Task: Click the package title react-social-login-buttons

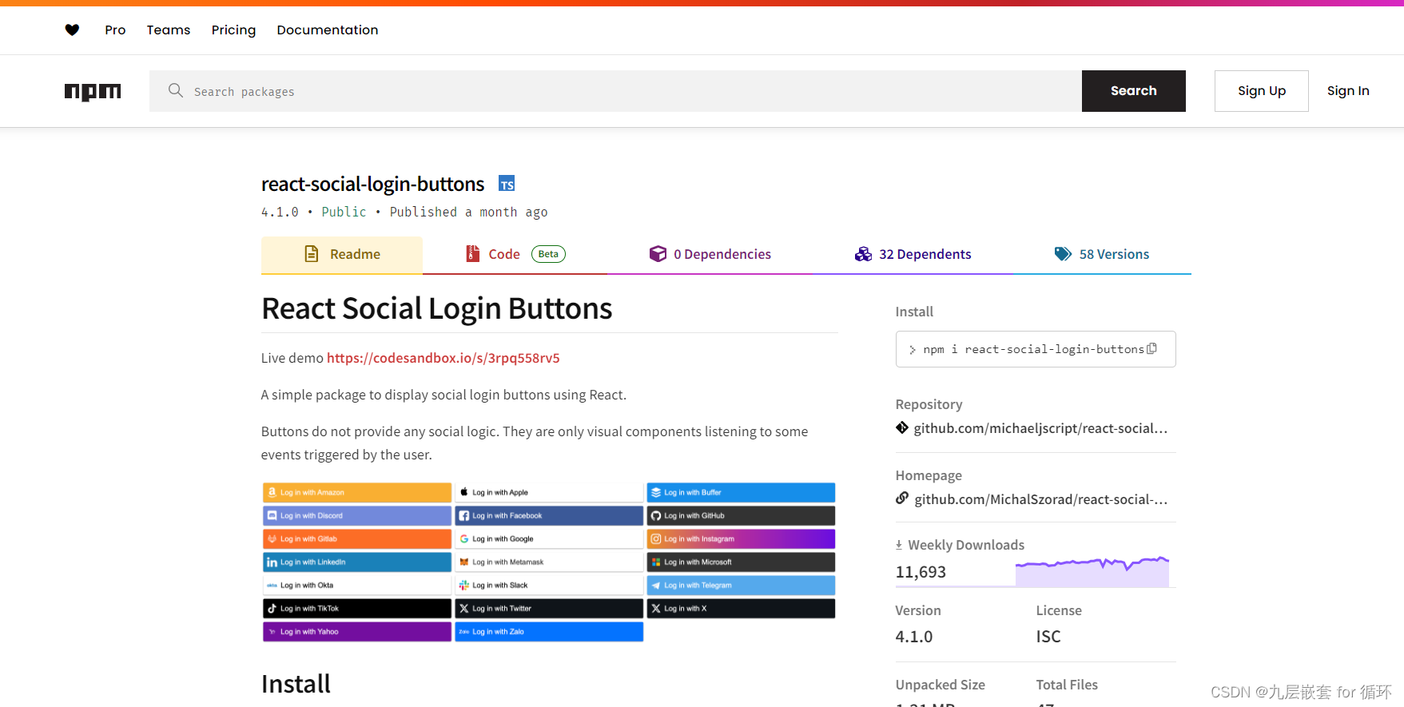Action: point(372,184)
